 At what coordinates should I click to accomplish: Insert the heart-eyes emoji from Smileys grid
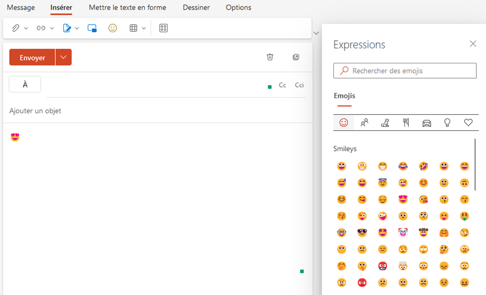click(403, 200)
